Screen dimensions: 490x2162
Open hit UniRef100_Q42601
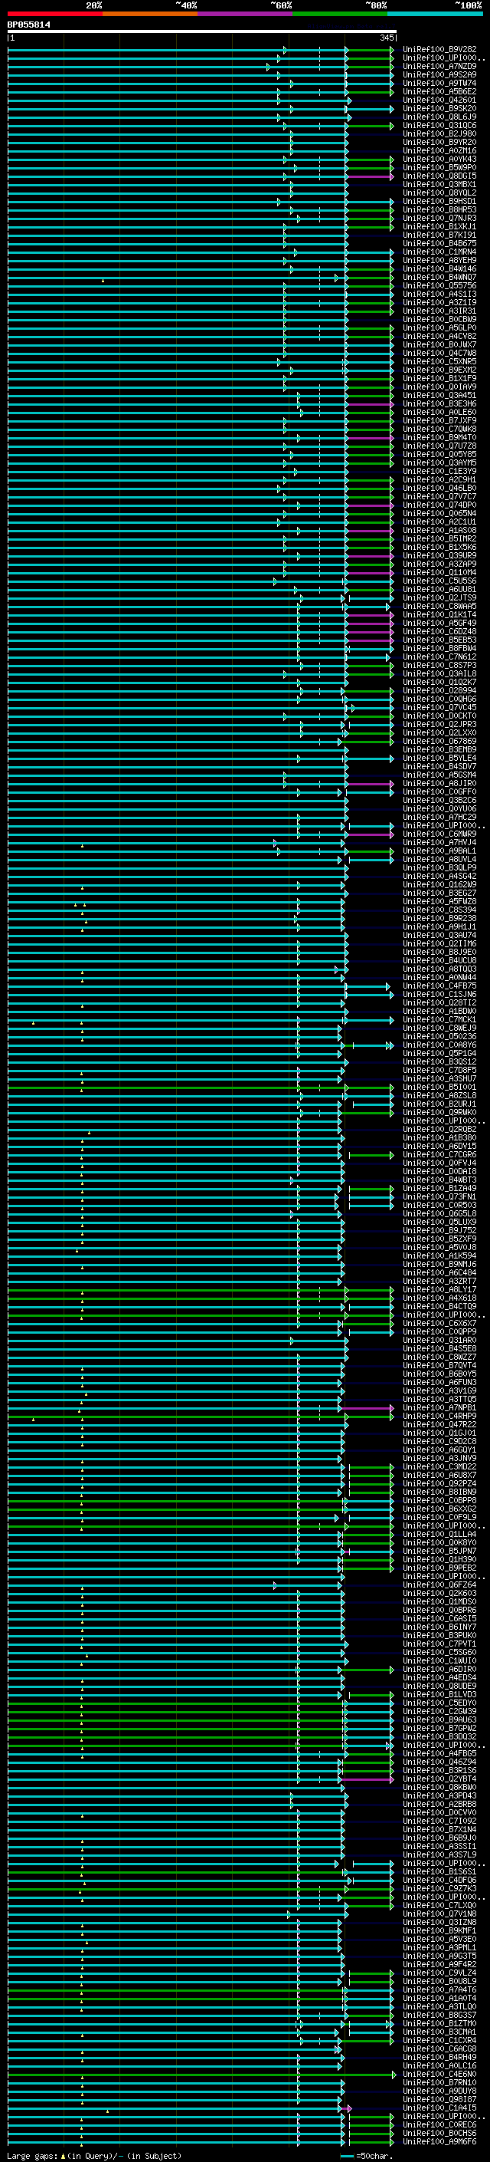[x=439, y=100]
